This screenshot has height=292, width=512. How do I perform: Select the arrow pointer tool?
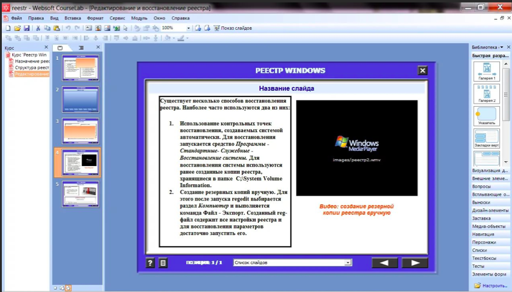pos(125,28)
